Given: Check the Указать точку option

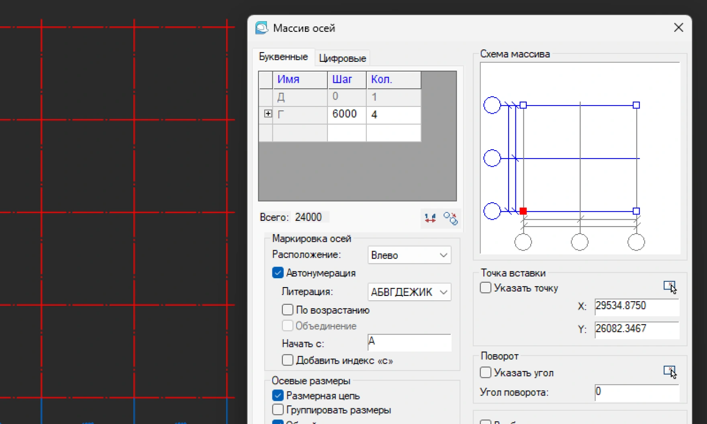Looking at the screenshot, I should [x=486, y=288].
